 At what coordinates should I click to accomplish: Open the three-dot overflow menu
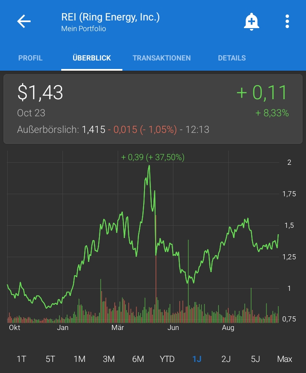(x=287, y=21)
